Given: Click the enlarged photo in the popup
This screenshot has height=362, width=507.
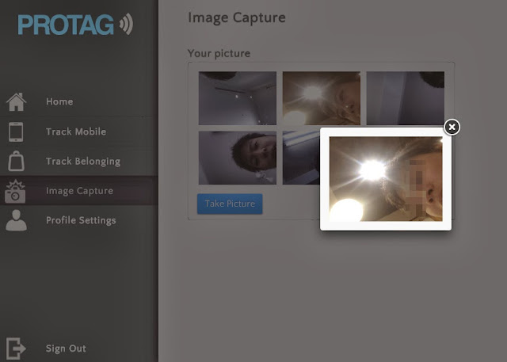Looking at the screenshot, I should (386, 179).
